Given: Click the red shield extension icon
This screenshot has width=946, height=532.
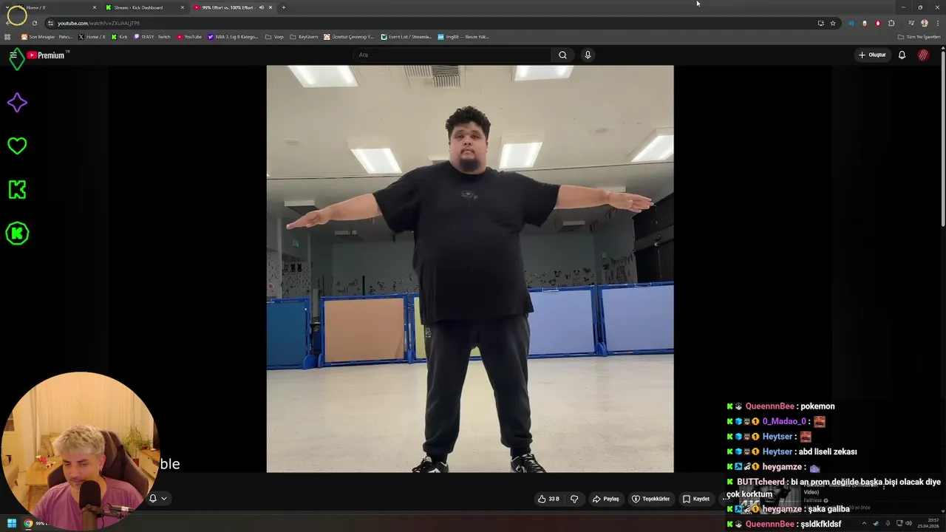Looking at the screenshot, I should (x=878, y=23).
